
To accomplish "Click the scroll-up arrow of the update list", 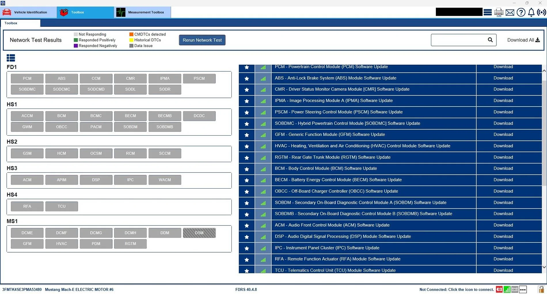I will pyautogui.click(x=544, y=71).
